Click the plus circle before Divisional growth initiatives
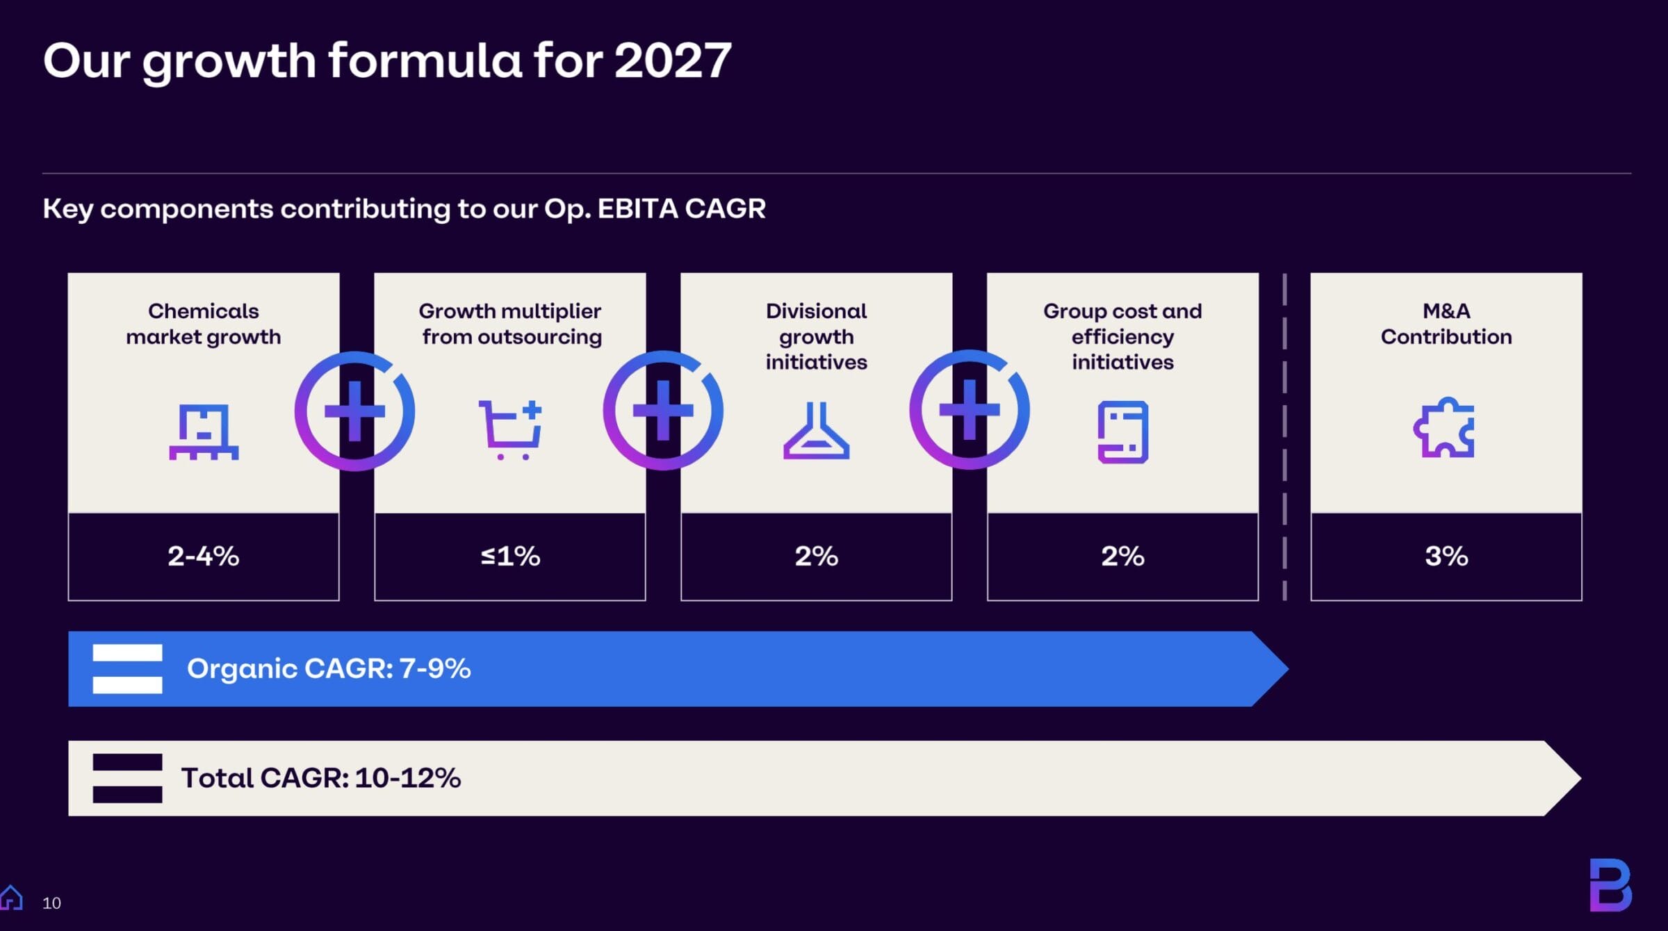This screenshot has width=1668, height=931. pyautogui.click(x=662, y=411)
